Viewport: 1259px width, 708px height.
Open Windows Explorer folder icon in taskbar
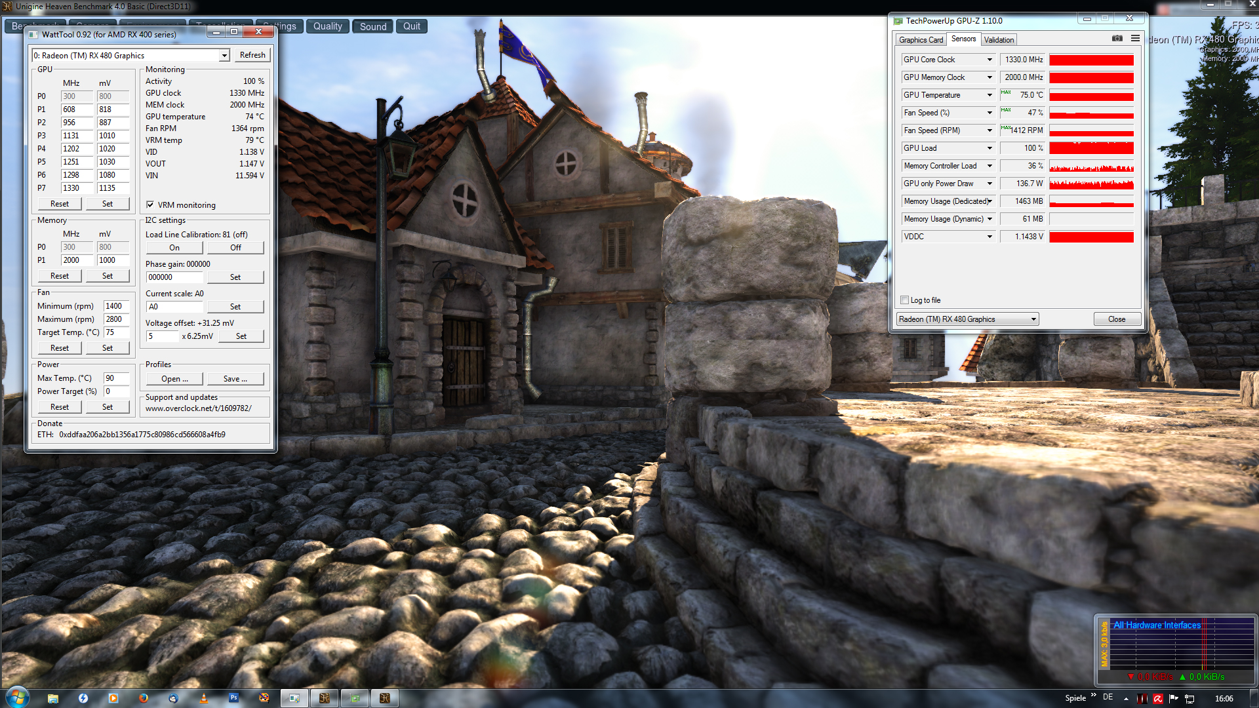[x=53, y=698]
